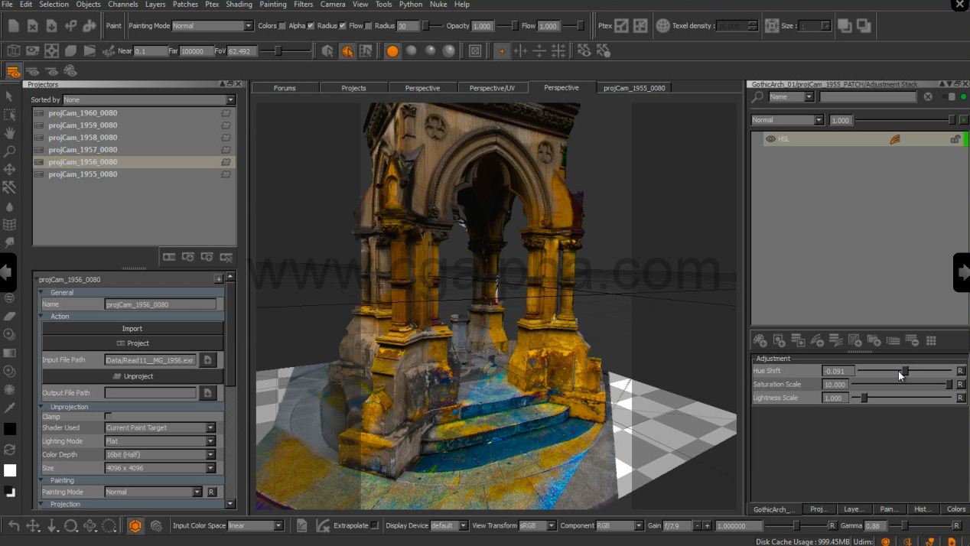The width and height of the screenshot is (970, 546).
Task: Click the browse icon beside Input File Path
Action: (x=207, y=360)
